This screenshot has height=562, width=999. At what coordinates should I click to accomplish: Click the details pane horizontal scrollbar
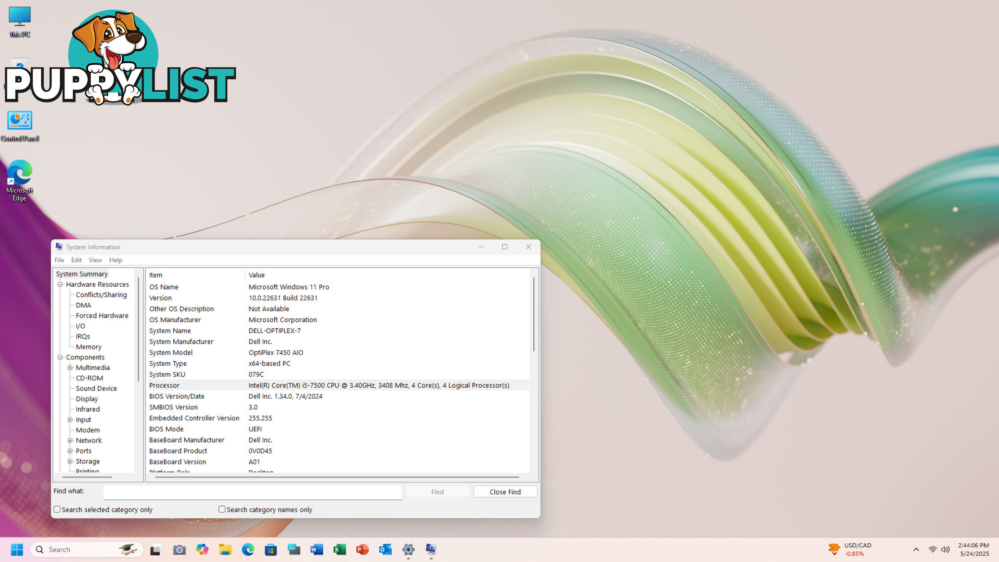click(x=337, y=477)
